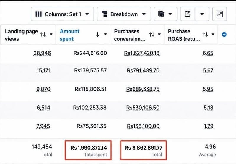Click the ROAS value 6.65
The height and width of the screenshot is (164, 236).
[208, 53]
